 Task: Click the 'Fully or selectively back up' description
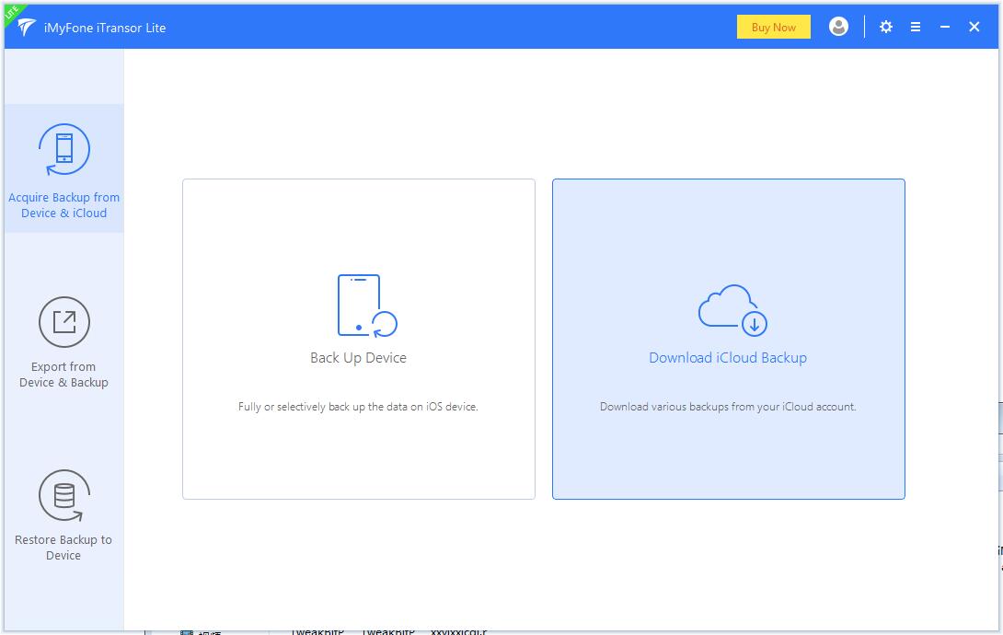click(358, 407)
